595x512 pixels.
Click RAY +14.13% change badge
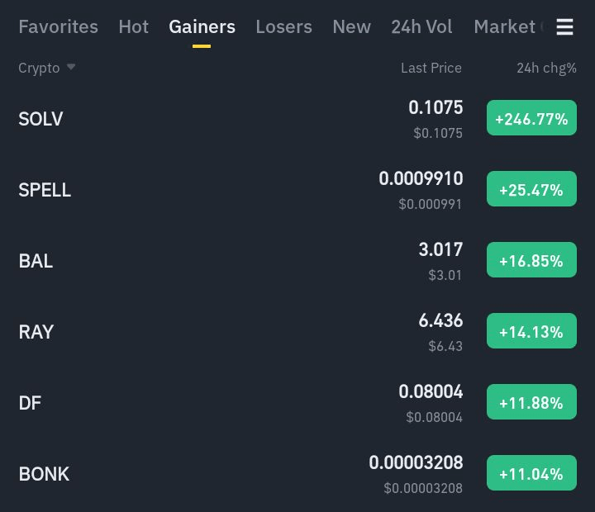point(531,331)
